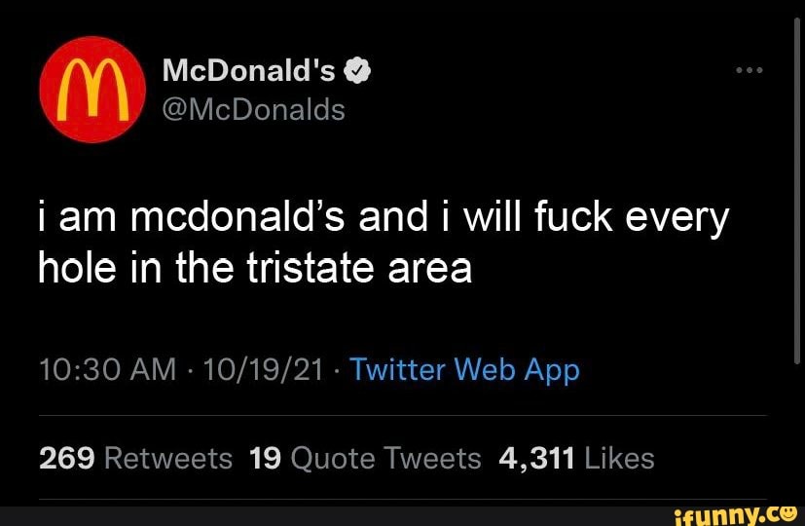Click the "Quote Tweets" label text
The width and height of the screenshot is (805, 526).
tap(385, 457)
